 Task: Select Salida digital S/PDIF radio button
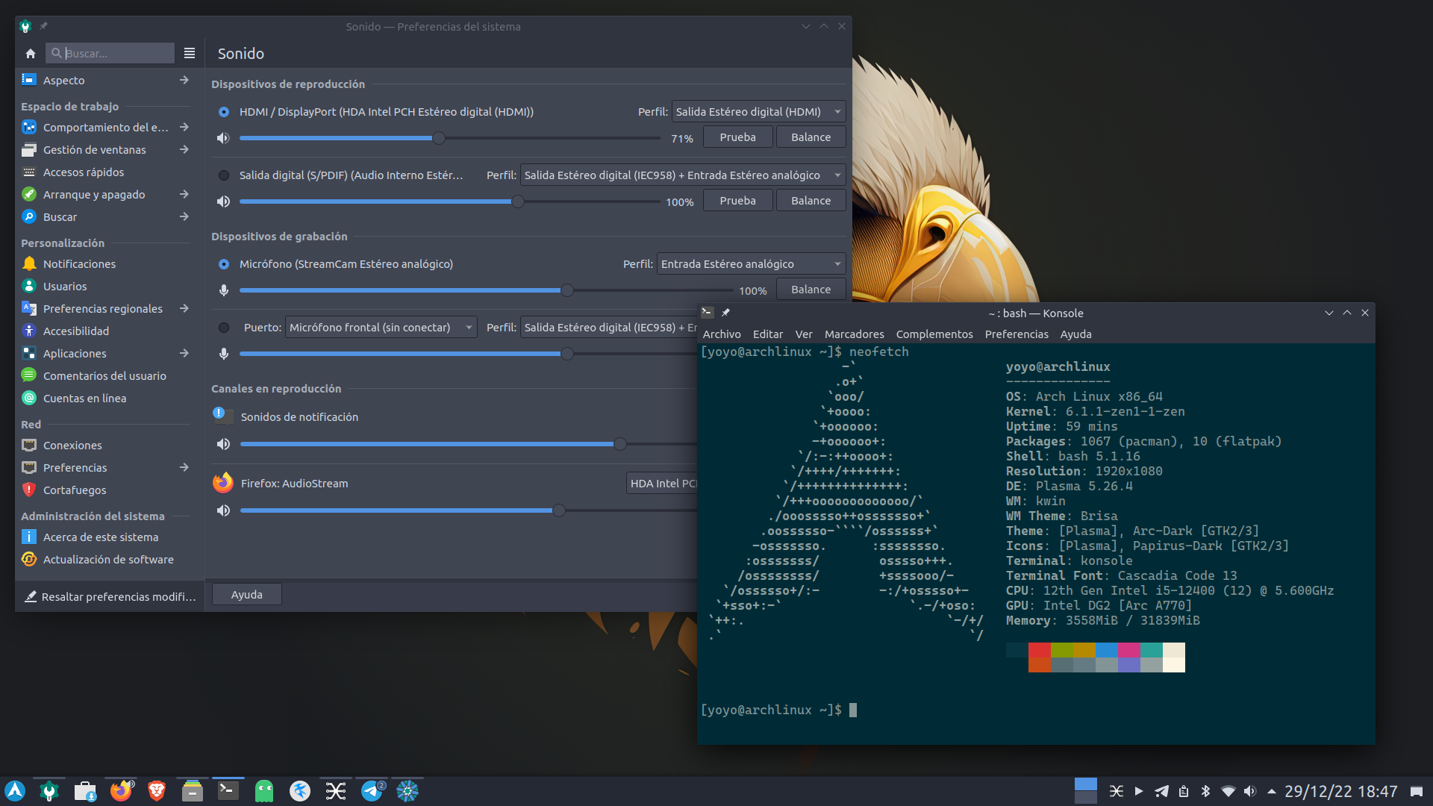click(224, 175)
